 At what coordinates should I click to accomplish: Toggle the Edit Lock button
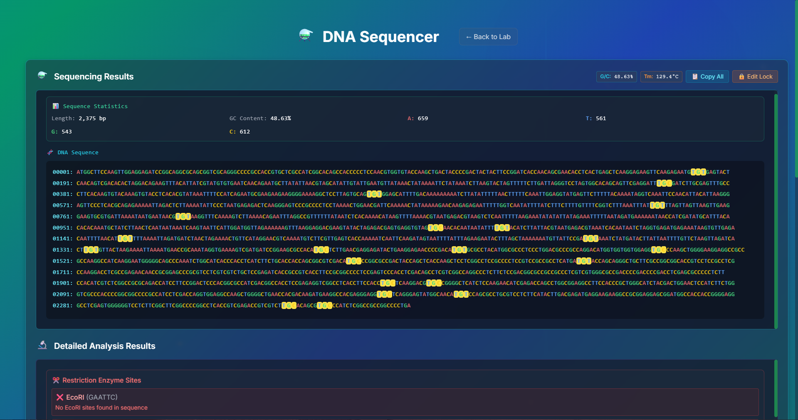pos(755,77)
